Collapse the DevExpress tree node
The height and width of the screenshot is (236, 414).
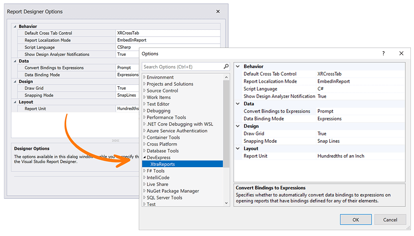coord(144,157)
